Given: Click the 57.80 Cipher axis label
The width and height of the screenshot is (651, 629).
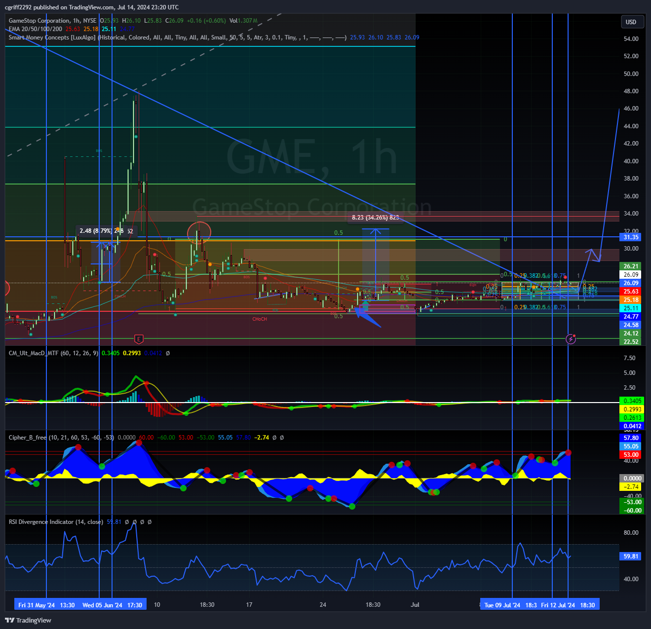Looking at the screenshot, I should click(x=631, y=438).
